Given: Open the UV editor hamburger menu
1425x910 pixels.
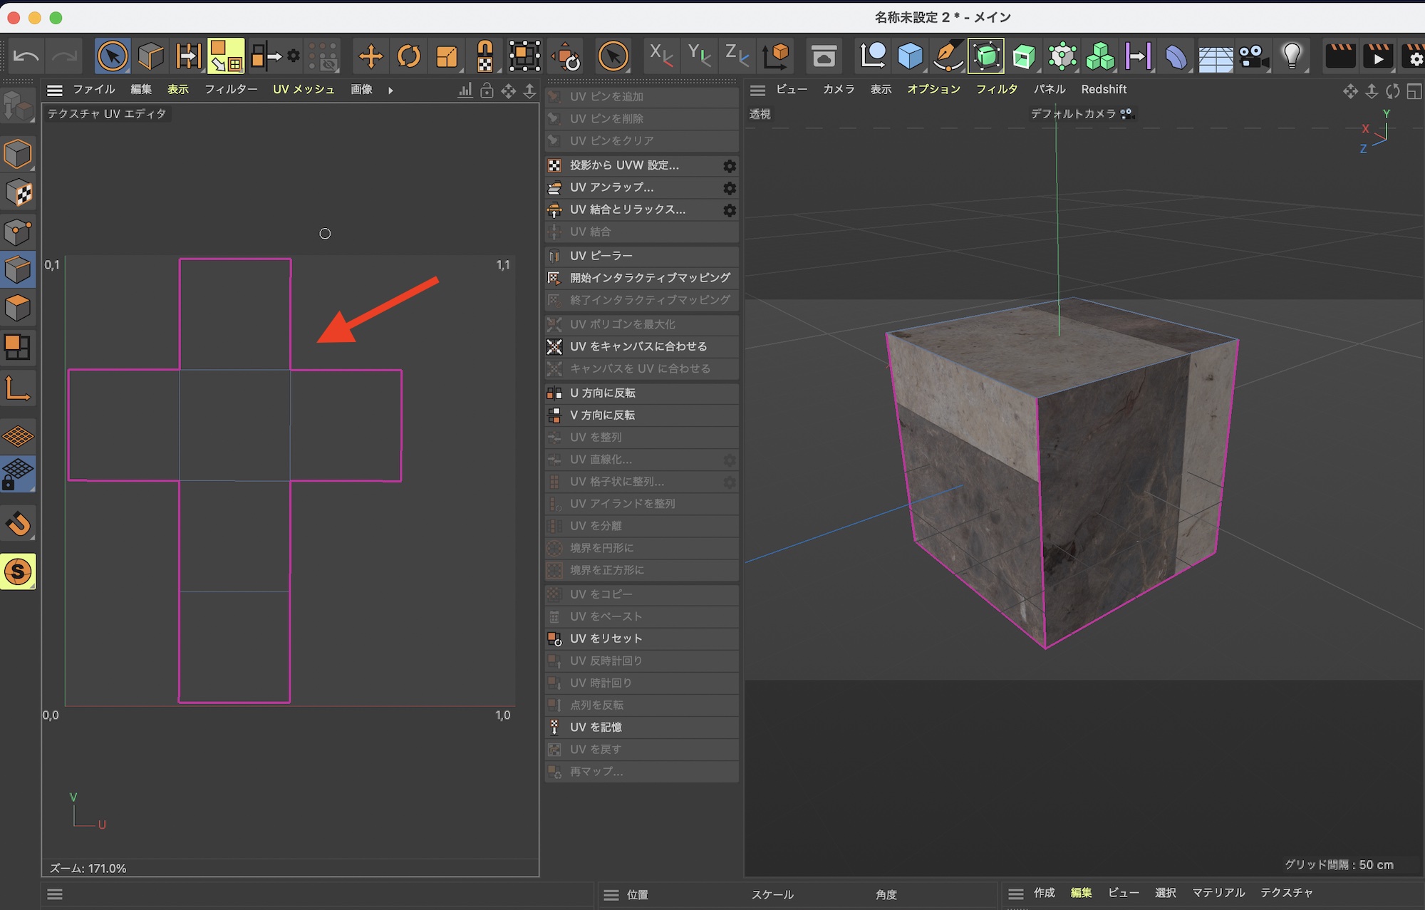Looking at the screenshot, I should pyautogui.click(x=55, y=91).
